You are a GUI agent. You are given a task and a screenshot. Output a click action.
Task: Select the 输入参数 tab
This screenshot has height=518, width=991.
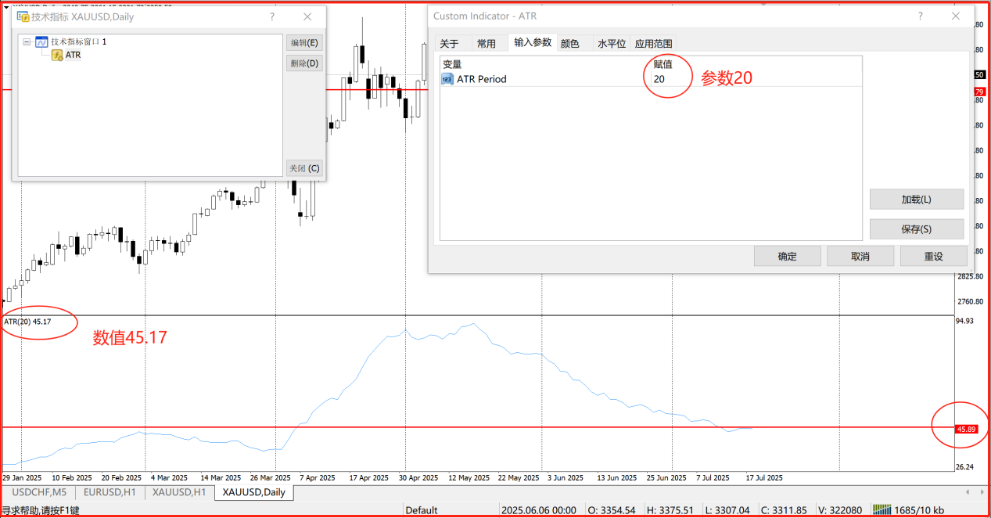click(x=533, y=42)
